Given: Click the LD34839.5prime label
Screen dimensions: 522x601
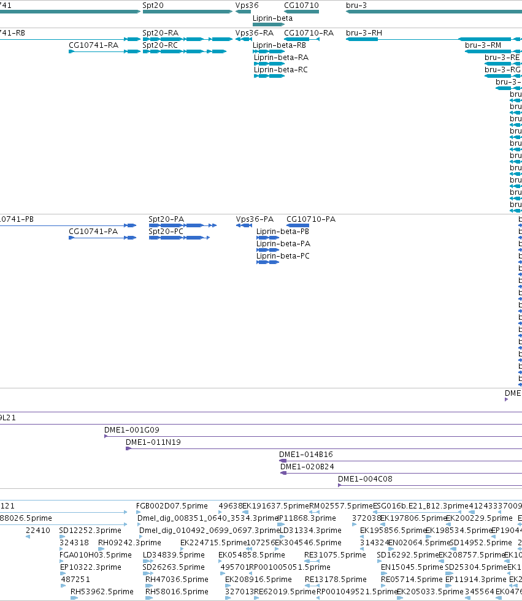Looking at the screenshot, I should (174, 555).
